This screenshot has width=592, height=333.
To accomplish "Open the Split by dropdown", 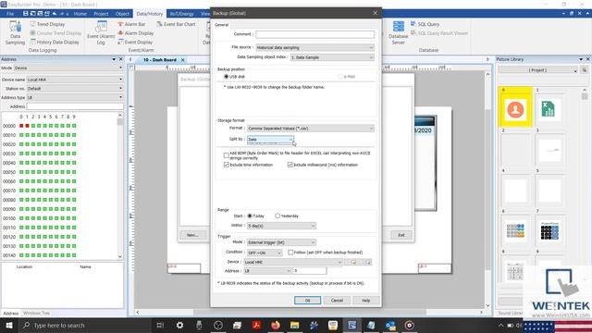I will click(x=270, y=140).
